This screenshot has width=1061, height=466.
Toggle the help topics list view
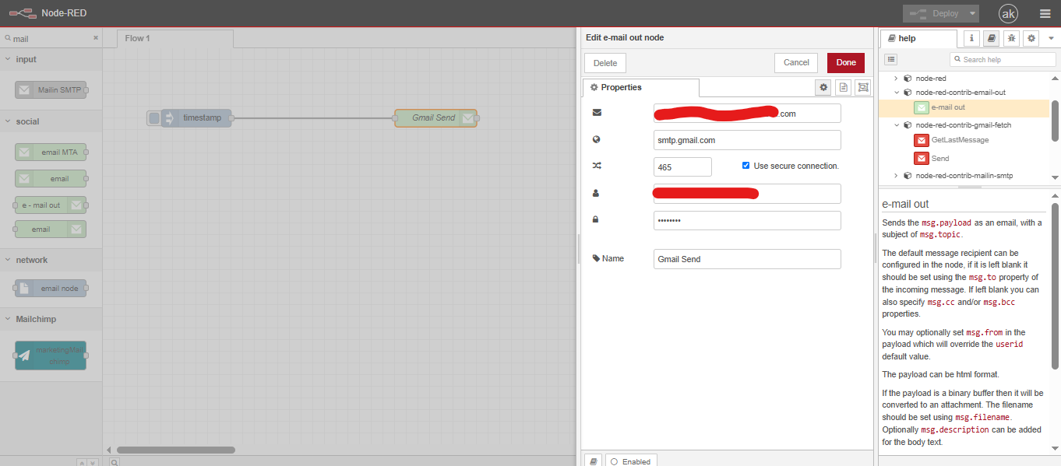tap(891, 59)
